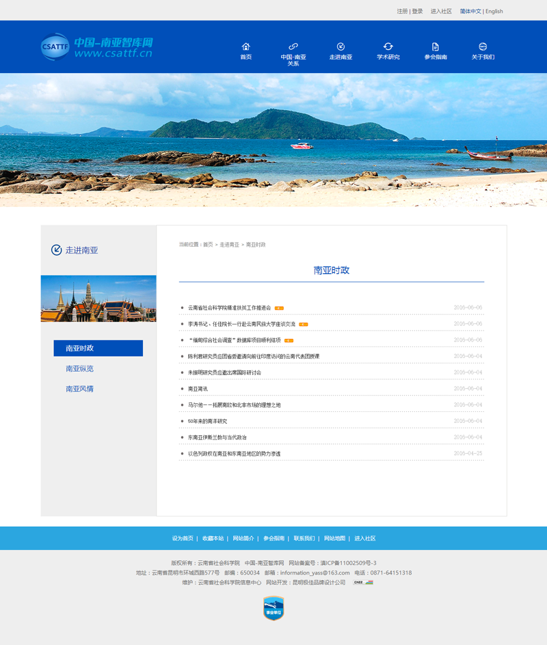547x645 pixels.
Task: Select the 南亚时政 sidebar tab
Action: pyautogui.click(x=98, y=348)
